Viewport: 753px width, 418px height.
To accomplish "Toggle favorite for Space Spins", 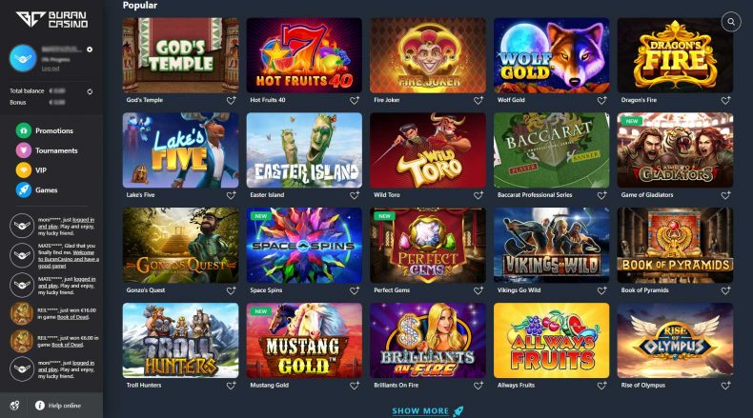I will [x=355, y=290].
